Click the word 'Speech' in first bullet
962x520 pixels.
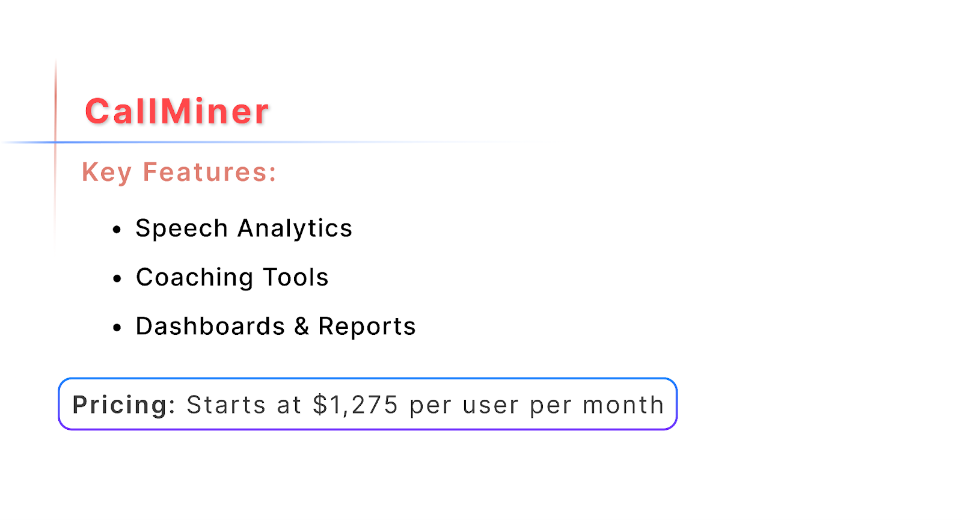182,228
